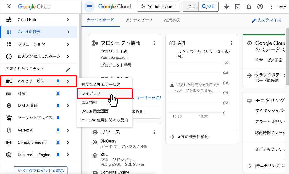Click the 課金 credit card icon
The image size is (289, 174).
pos(9,94)
